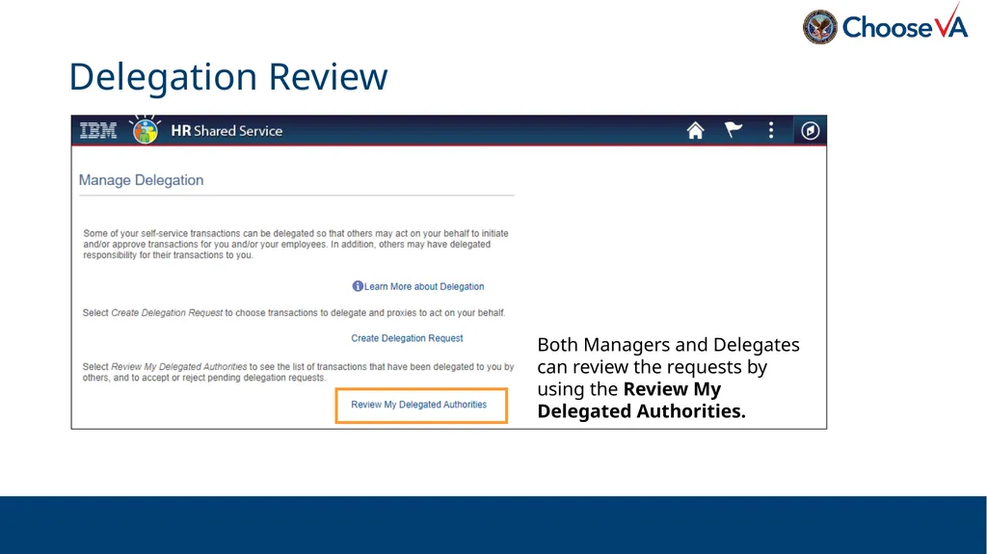Screen dimensions: 987x554
Task: Click the paragraph starting 'Some of your self-service'
Action: tap(296, 245)
